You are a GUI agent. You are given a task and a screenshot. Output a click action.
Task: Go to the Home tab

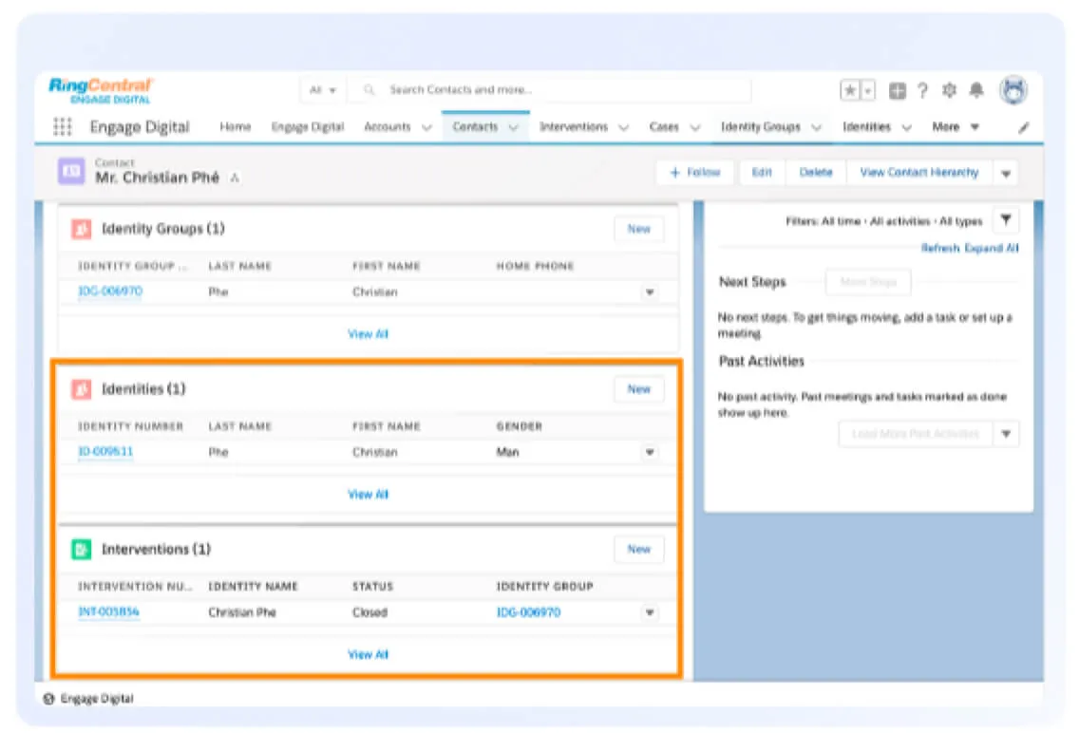[236, 127]
